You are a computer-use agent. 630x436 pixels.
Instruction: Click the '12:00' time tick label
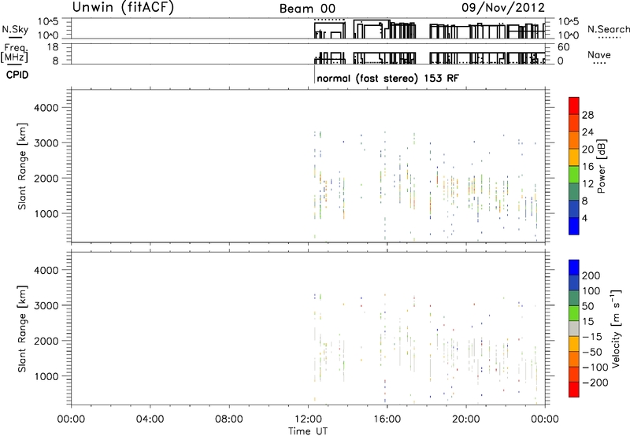308,419
